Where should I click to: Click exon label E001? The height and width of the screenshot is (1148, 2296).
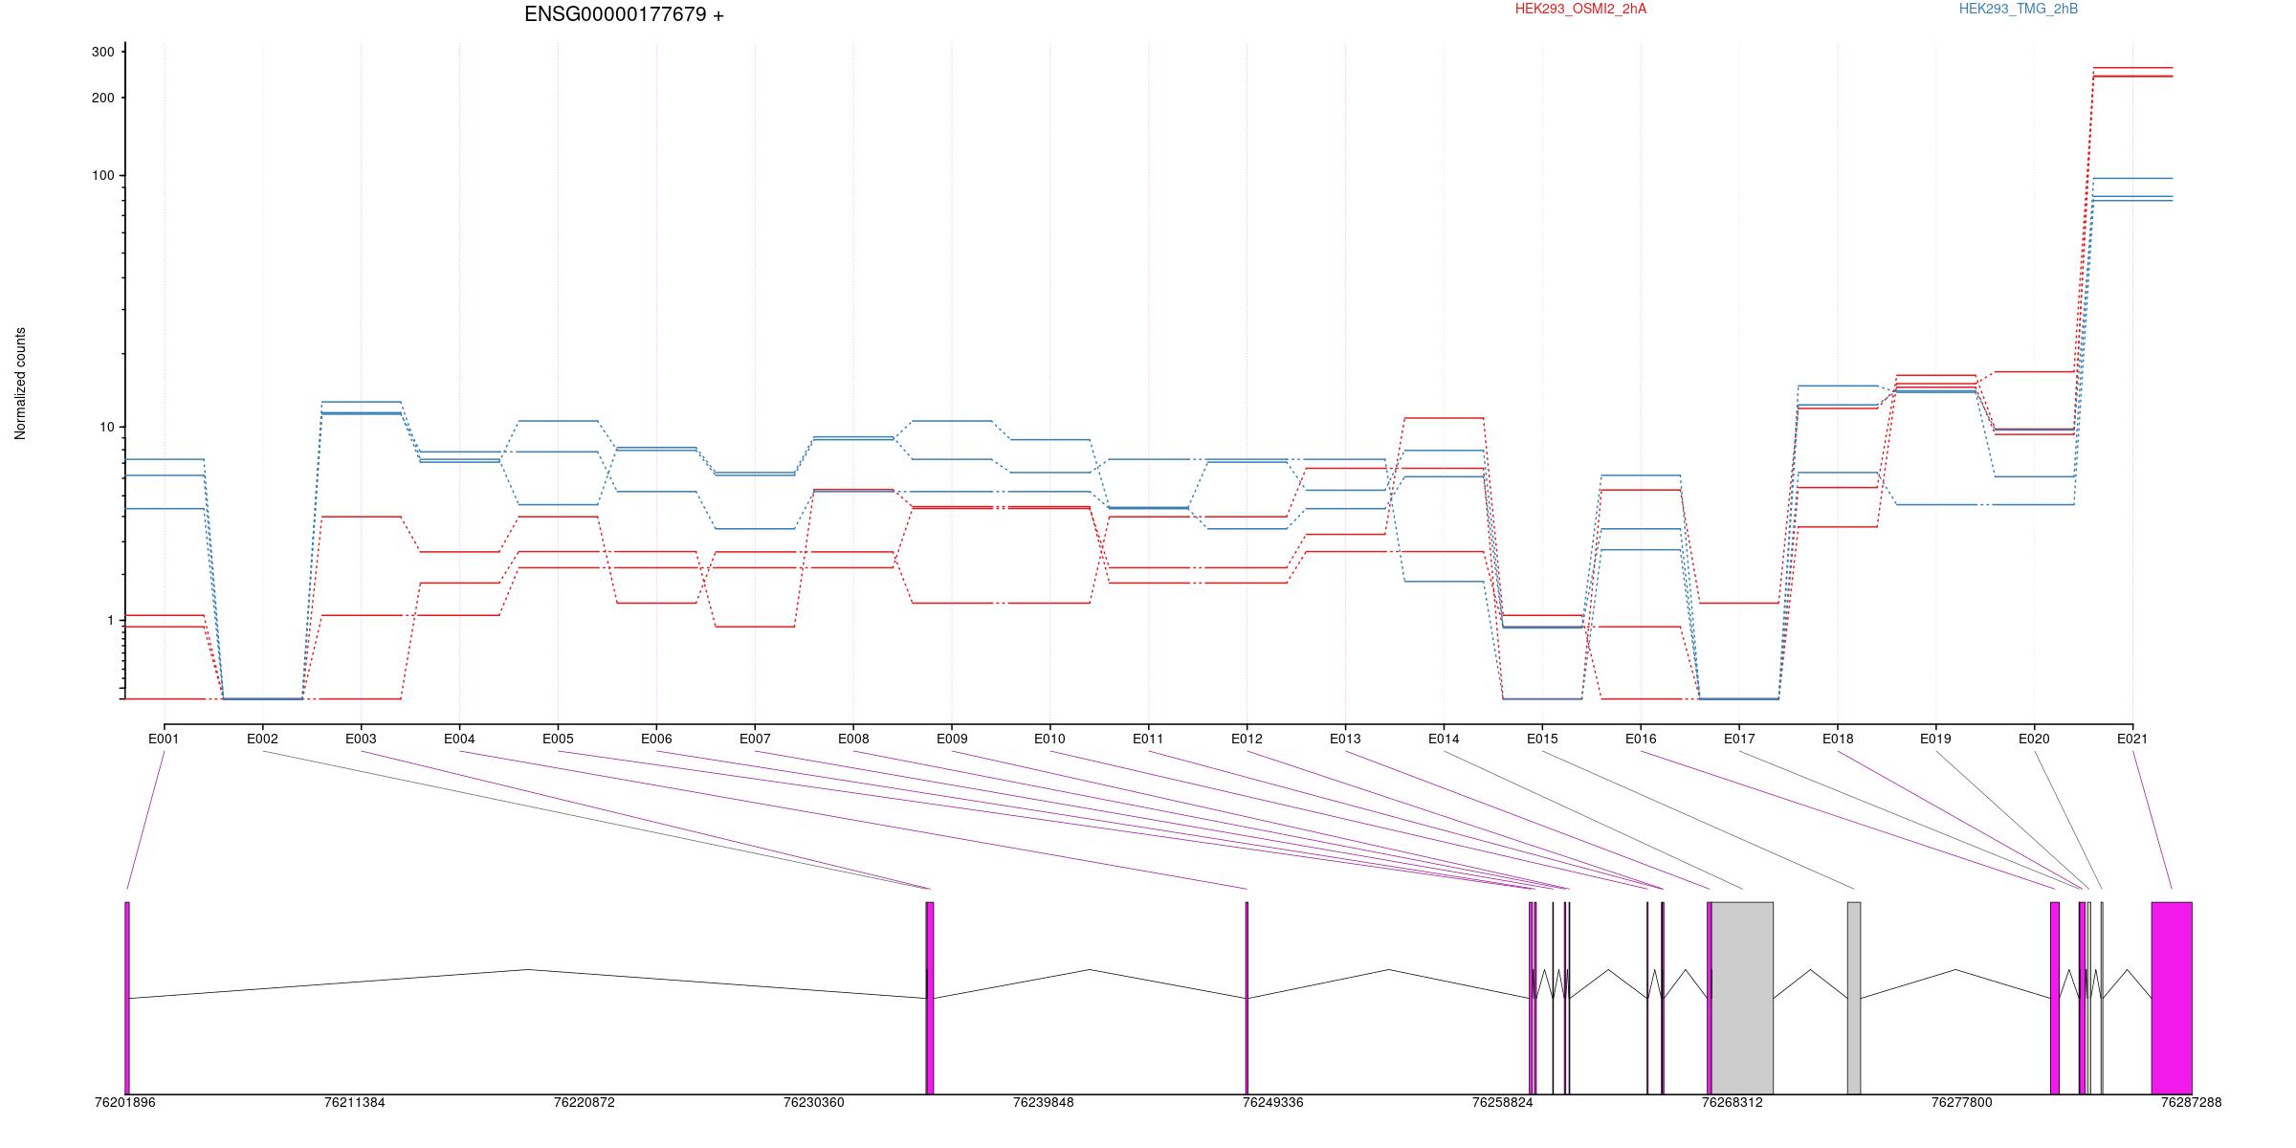click(164, 739)
